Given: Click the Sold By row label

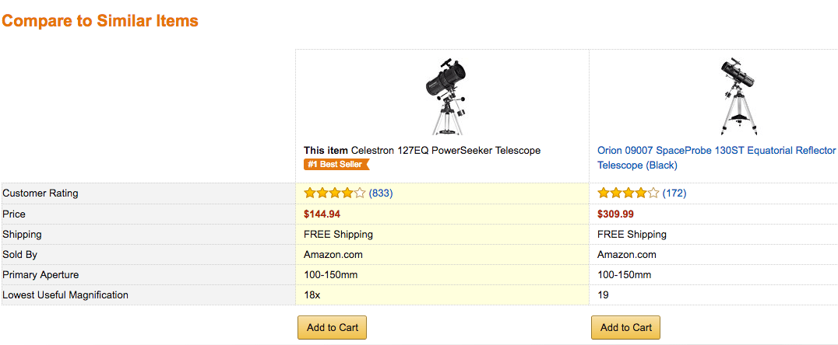Looking at the screenshot, I should tap(19, 255).
